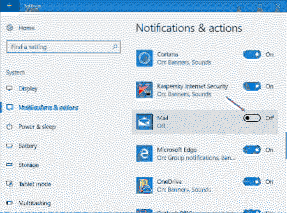
Task: Select Power & sleep in sidebar
Action: [x=37, y=127]
